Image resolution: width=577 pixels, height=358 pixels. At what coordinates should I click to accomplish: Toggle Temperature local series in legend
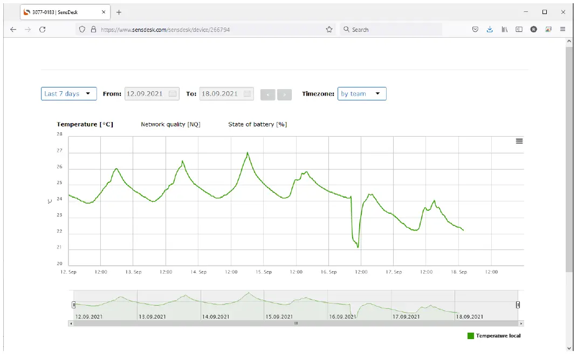tap(494, 336)
